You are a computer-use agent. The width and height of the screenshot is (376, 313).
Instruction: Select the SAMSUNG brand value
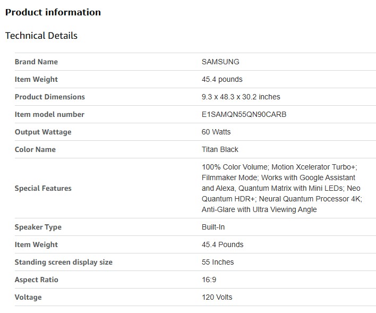coord(220,62)
